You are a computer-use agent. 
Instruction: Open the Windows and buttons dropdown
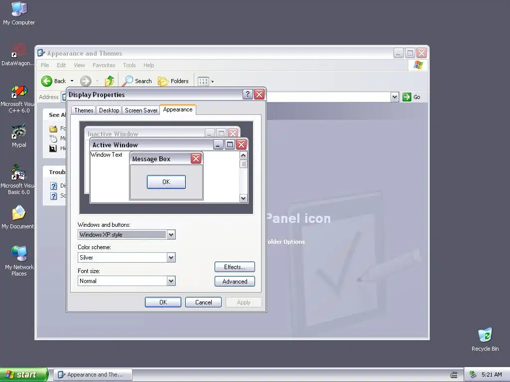[171, 235]
